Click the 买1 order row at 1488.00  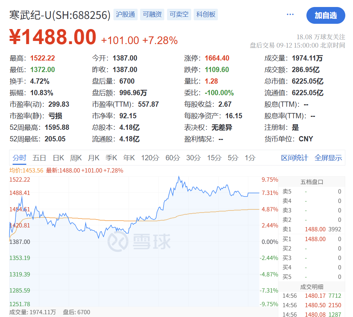click(x=312, y=239)
